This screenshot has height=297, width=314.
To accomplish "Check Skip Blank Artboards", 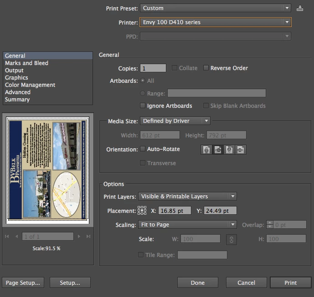I will click(x=206, y=106).
